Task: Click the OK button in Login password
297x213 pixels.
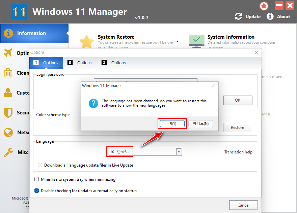Action: (x=238, y=100)
